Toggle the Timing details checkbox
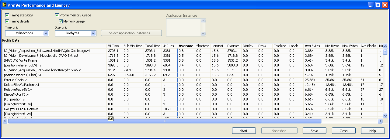The width and height of the screenshot is (390, 139). 7,21
